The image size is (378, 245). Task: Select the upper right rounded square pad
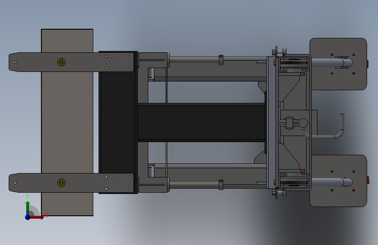(338, 64)
